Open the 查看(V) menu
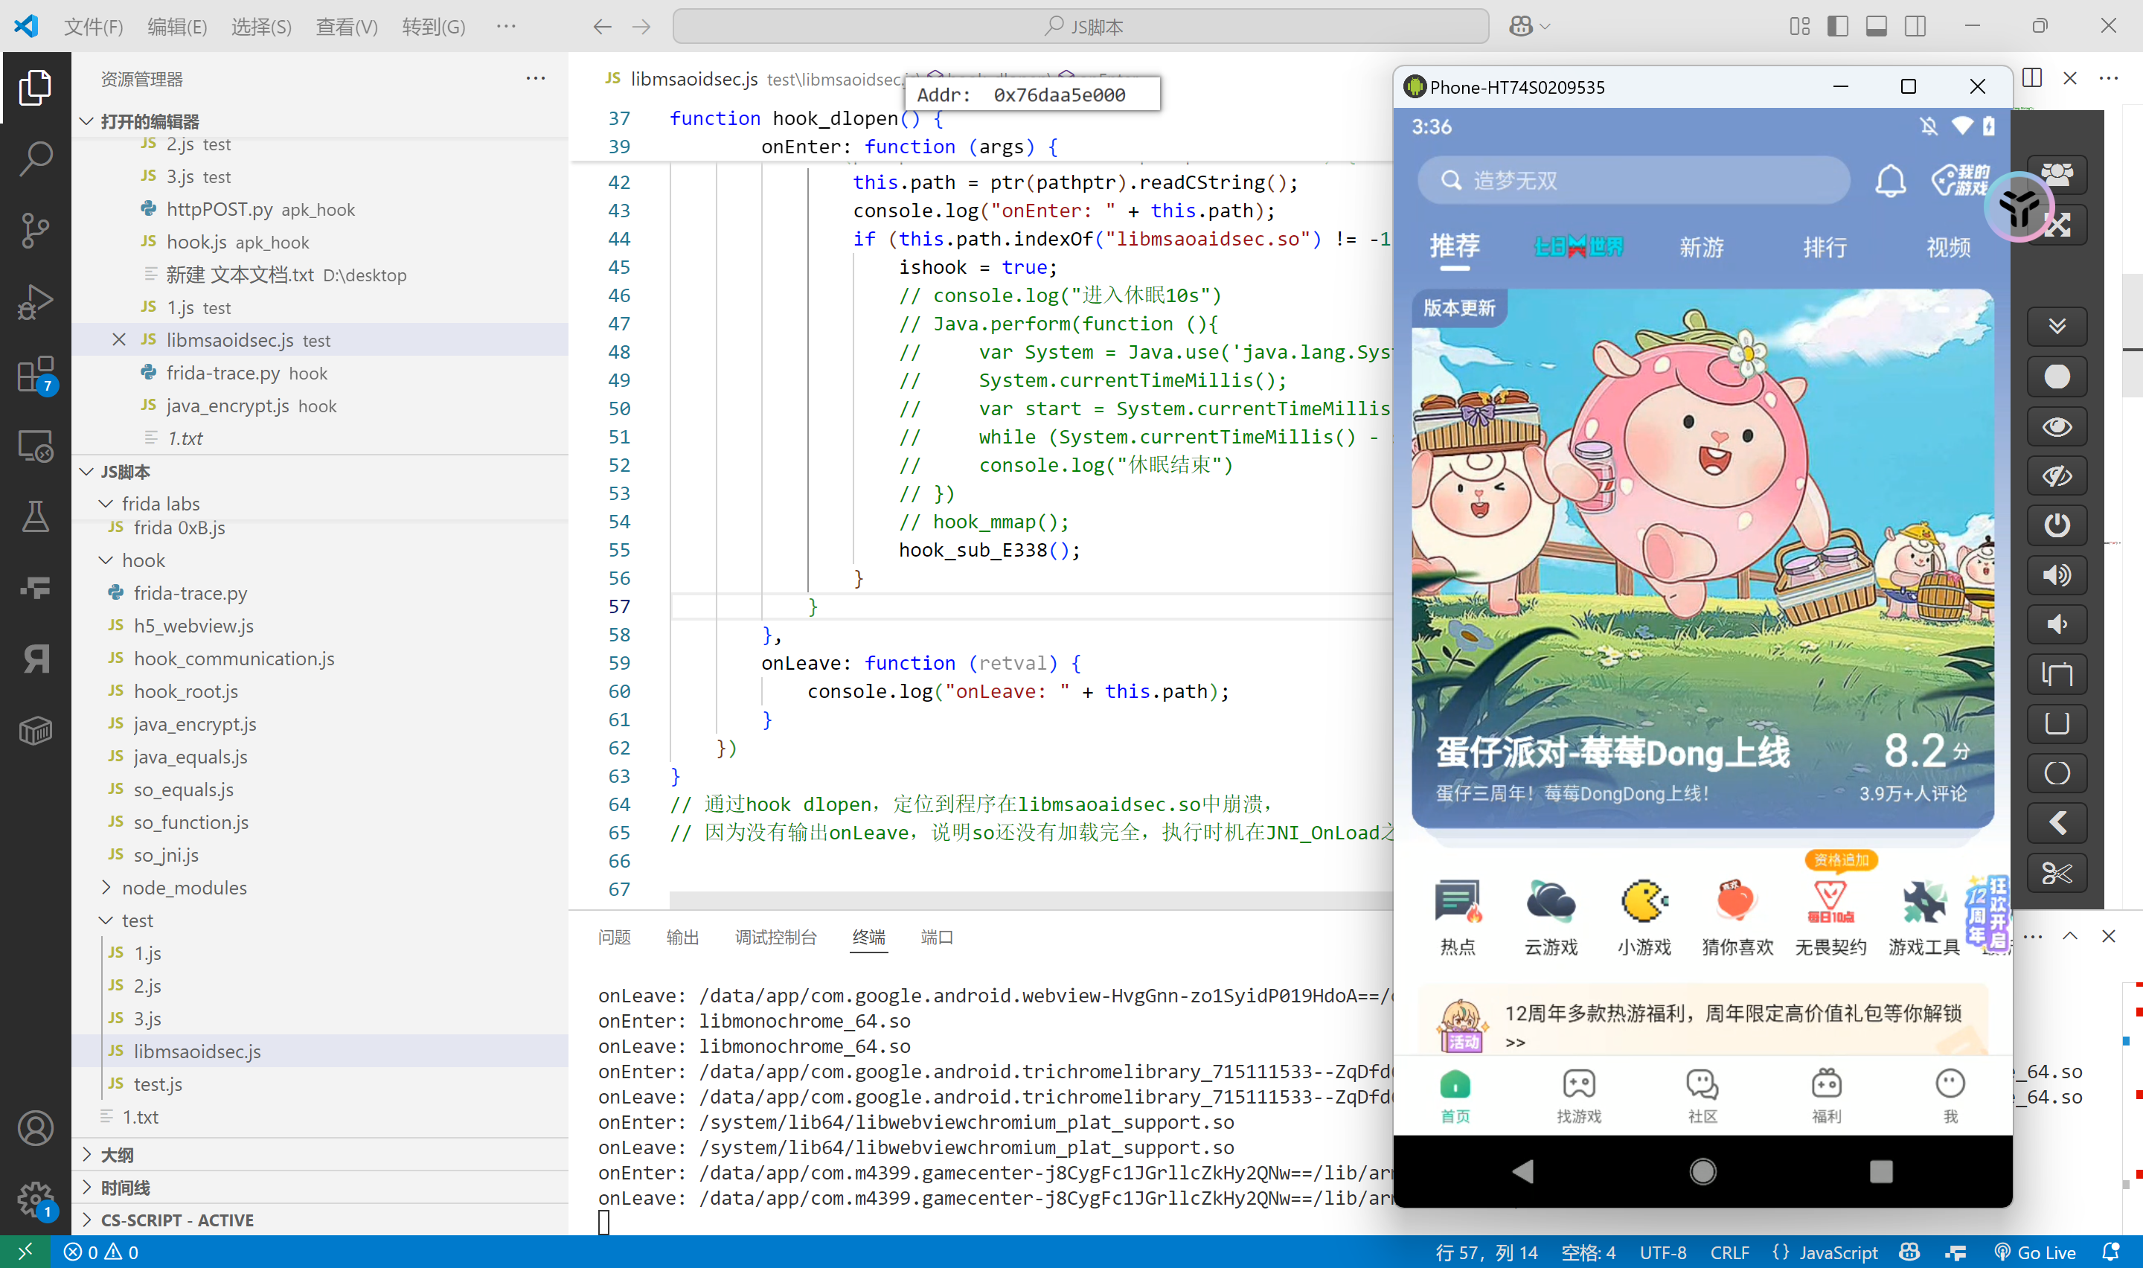 click(x=346, y=27)
